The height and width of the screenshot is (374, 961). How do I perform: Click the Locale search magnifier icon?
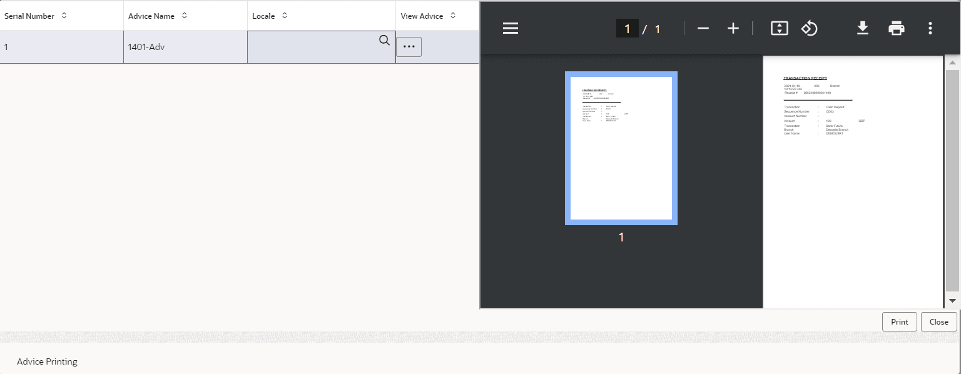[384, 41]
